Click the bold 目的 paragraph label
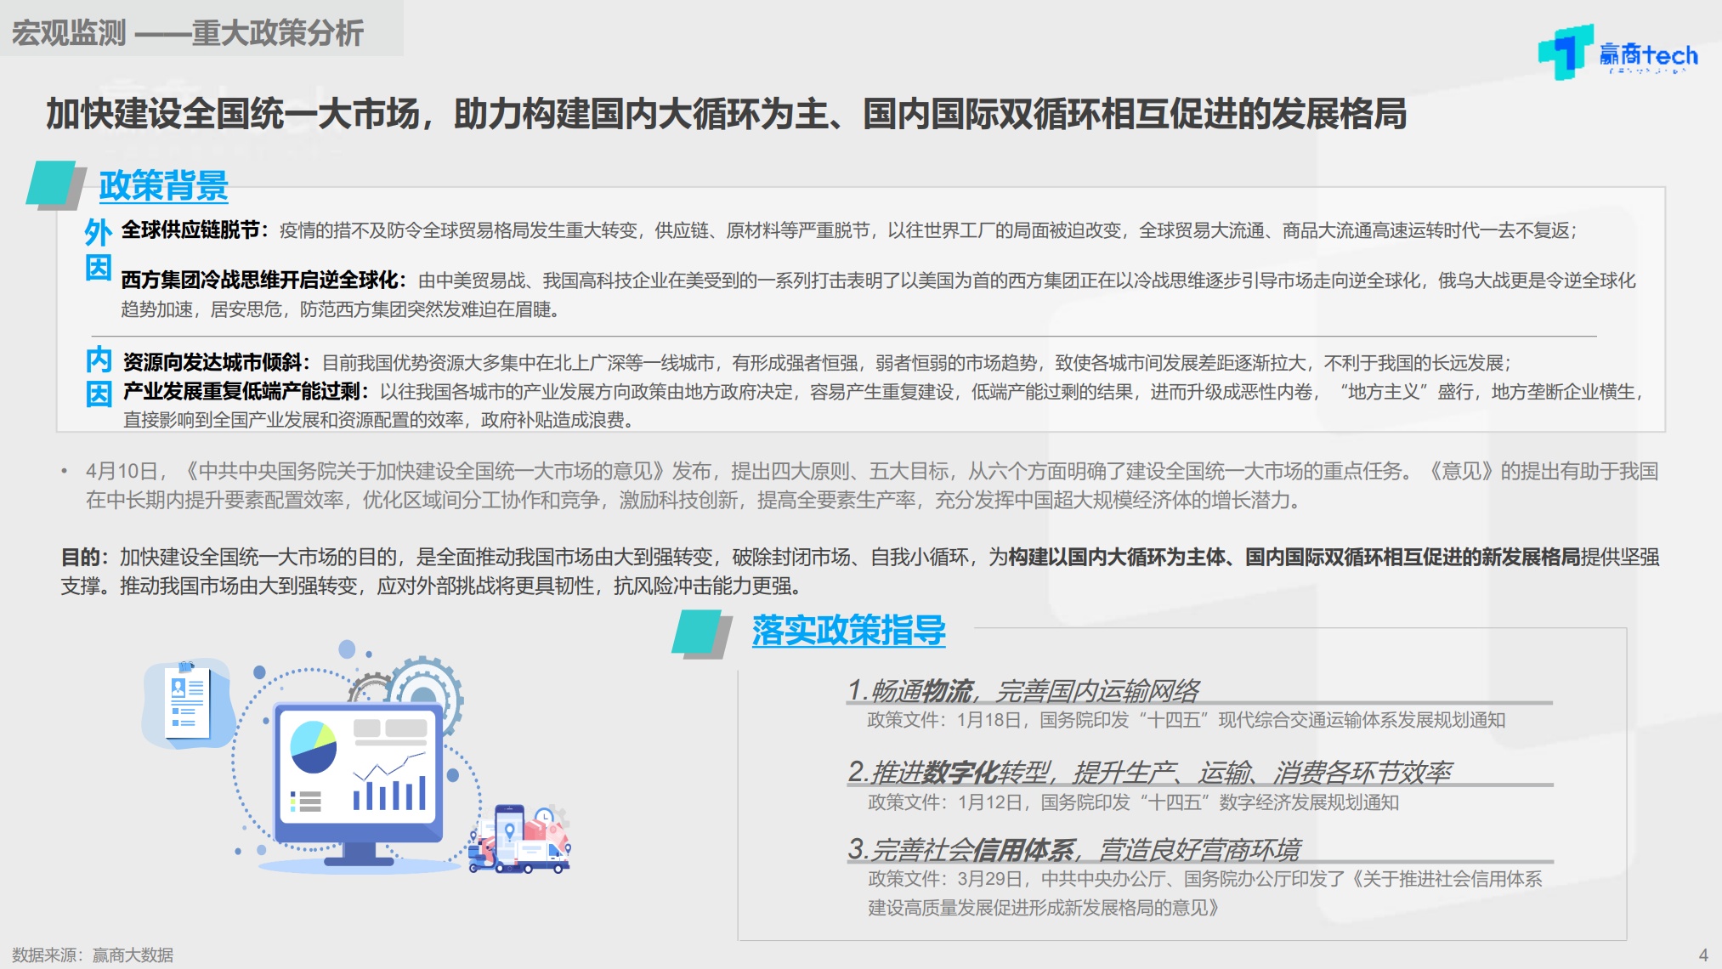The image size is (1722, 969). pyautogui.click(x=82, y=558)
